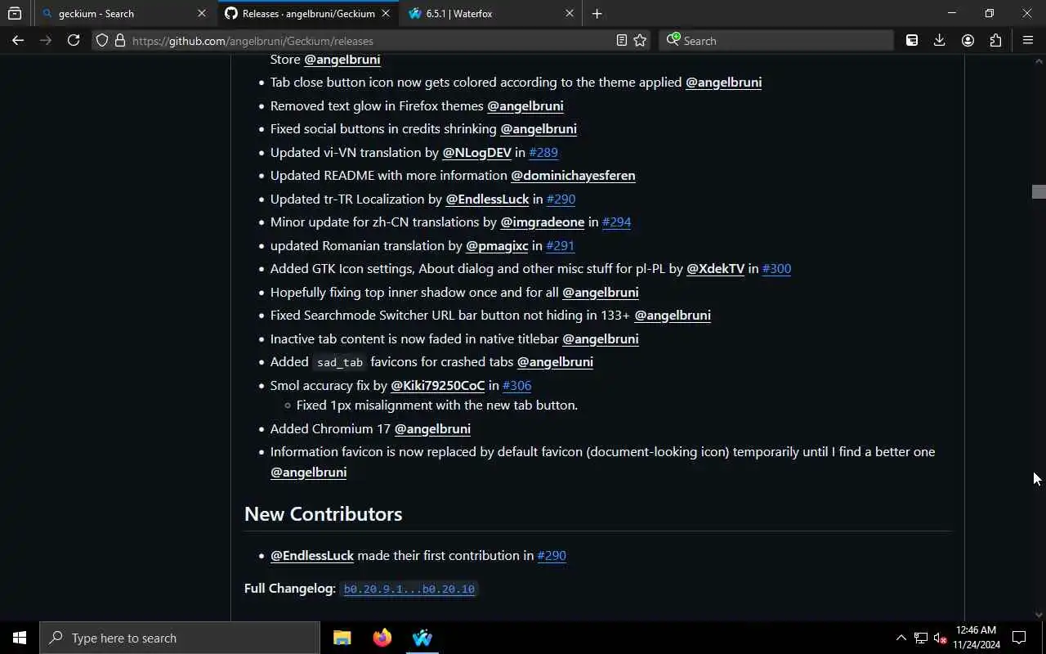Click scrollbar up arrow
This screenshot has height=654, width=1046.
[1039, 61]
